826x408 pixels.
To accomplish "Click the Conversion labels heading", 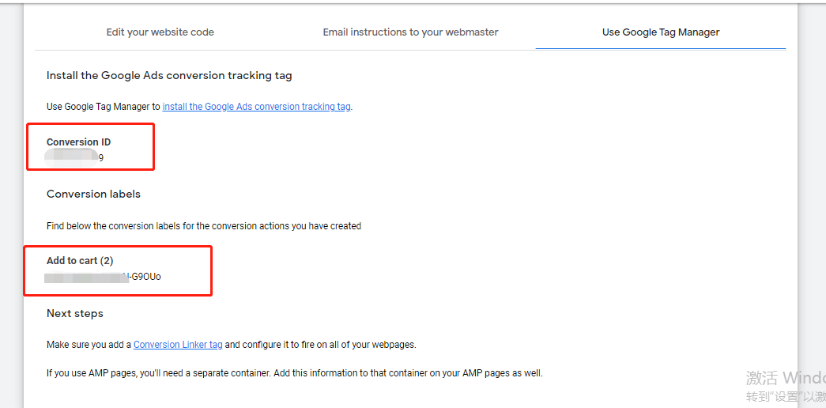I will click(x=93, y=194).
